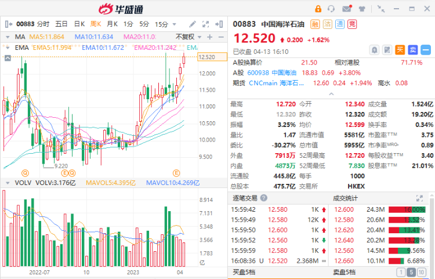Select the 逐笔交易 tab
The height and width of the screenshot is (279, 435).
tap(245, 198)
